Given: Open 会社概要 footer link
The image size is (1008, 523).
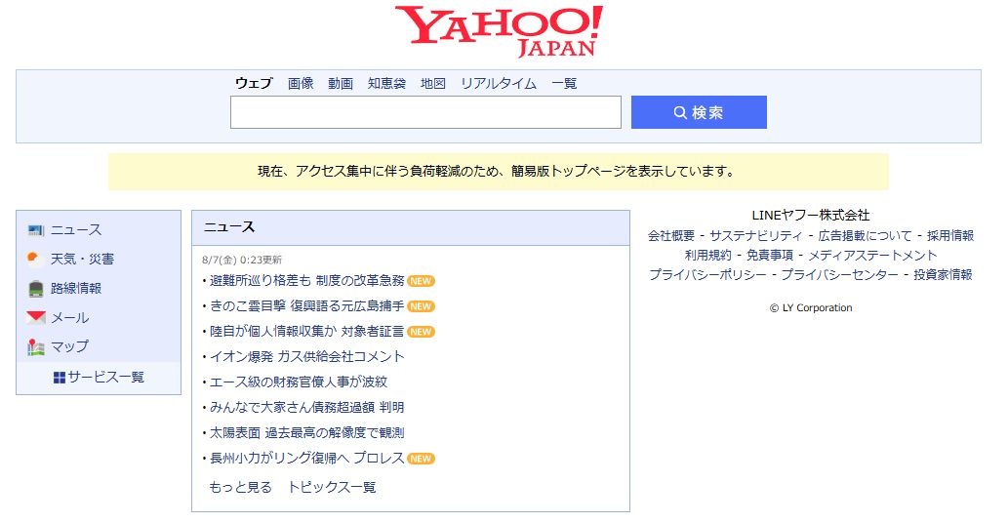Looking at the screenshot, I should coord(671,236).
